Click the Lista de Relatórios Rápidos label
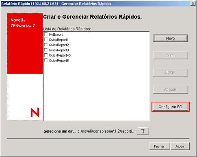 point(67,29)
